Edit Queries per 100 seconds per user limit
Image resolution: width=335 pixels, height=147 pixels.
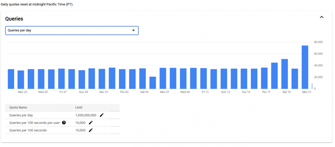point(91,123)
